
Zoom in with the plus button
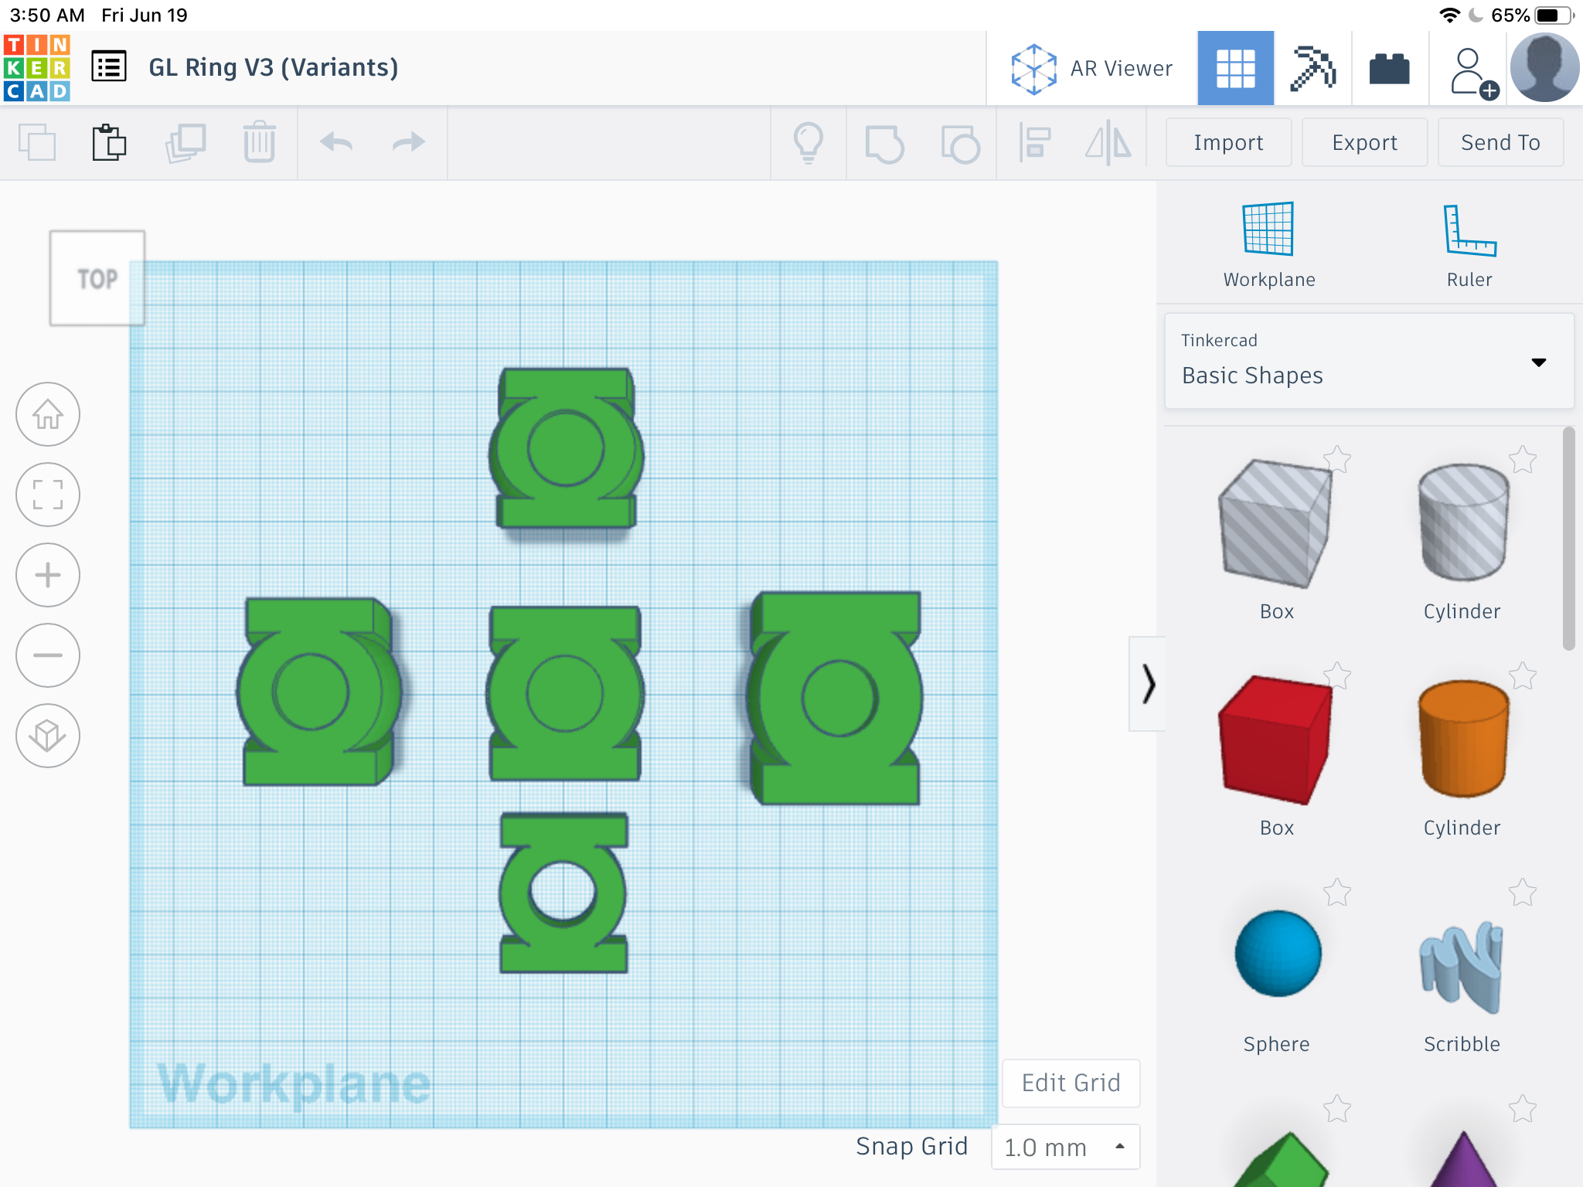[x=48, y=575]
